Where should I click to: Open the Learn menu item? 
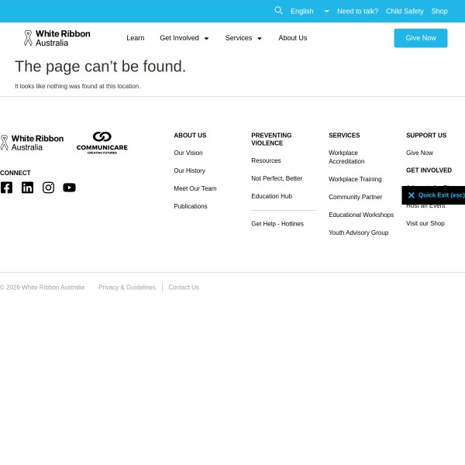[x=135, y=38]
